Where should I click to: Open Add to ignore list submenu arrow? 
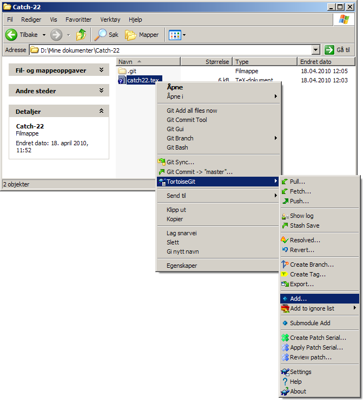coord(355,308)
